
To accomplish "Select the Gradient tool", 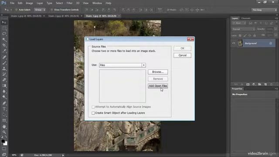I will [x=4, y=85].
